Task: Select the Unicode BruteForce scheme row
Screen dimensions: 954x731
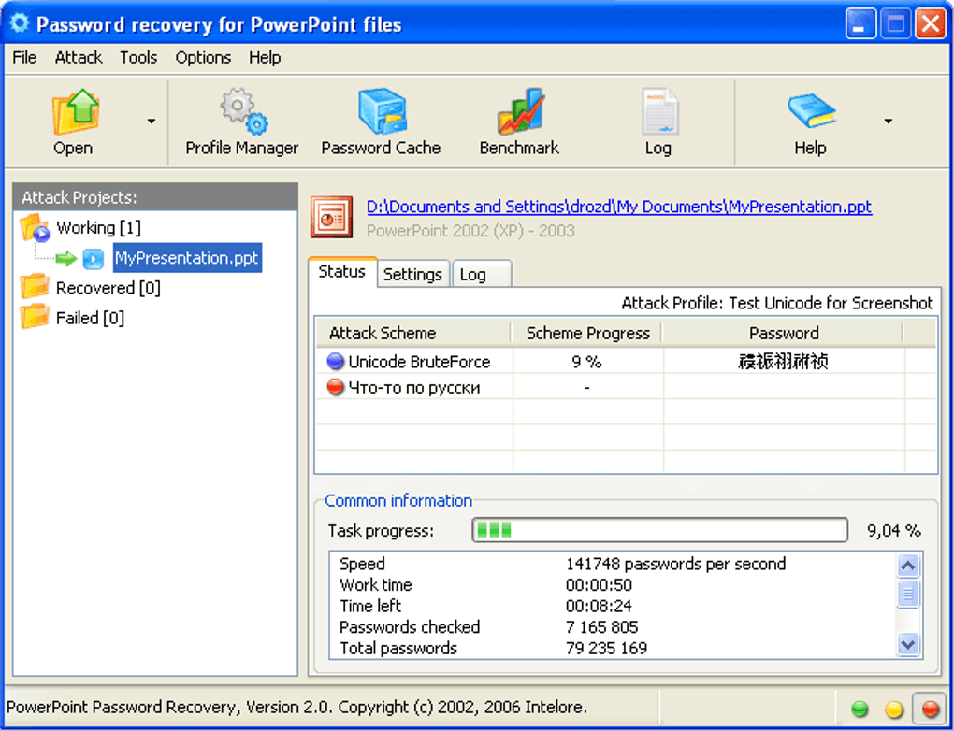Action: 626,361
